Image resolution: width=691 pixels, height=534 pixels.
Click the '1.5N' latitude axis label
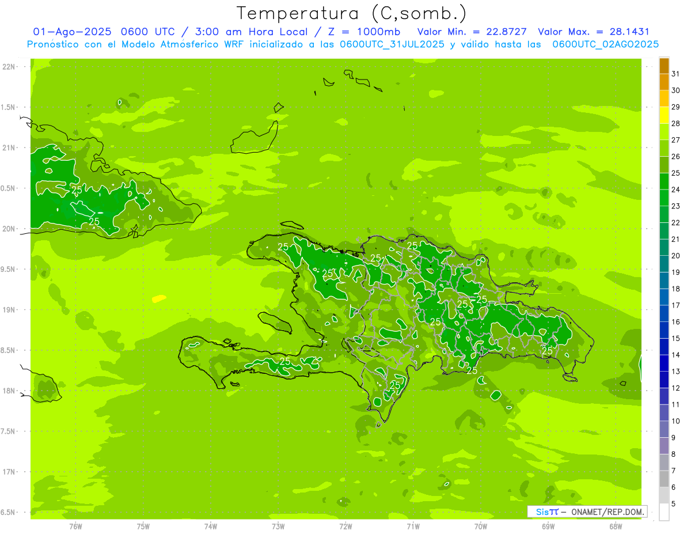pyautogui.click(x=9, y=107)
